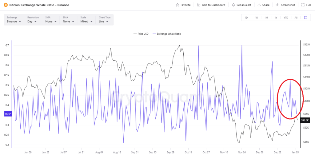Click the Favorite star icon

pos(177,5)
